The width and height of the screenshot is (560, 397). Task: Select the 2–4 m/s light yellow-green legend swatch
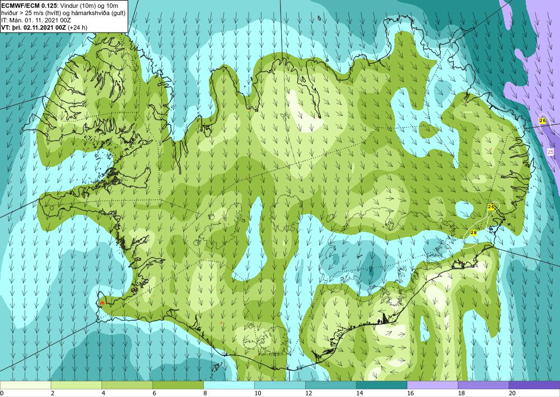[76, 385]
